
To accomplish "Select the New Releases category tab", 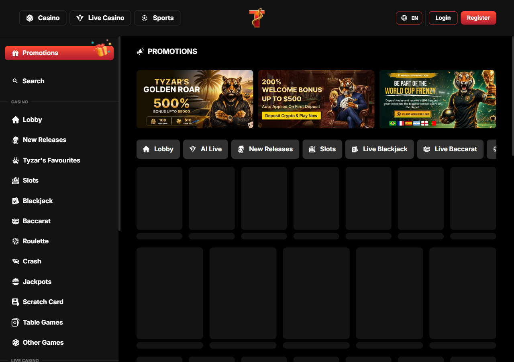I will click(265, 149).
